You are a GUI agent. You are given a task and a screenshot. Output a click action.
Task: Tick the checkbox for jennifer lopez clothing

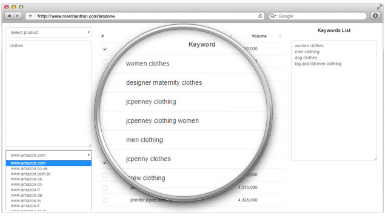coord(105,200)
